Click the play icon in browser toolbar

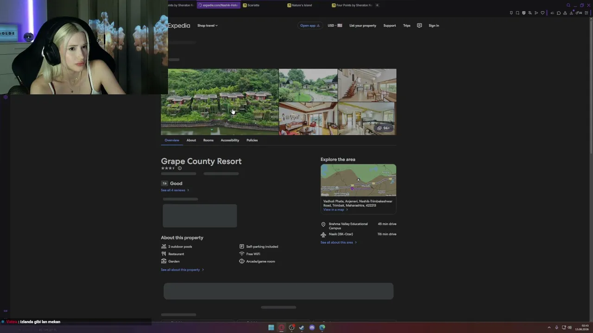[x=536, y=13]
